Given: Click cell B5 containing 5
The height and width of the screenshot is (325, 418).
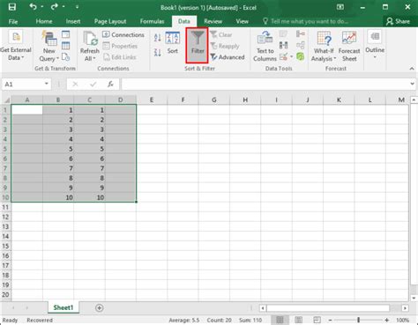Looking at the screenshot, I should [x=58, y=149].
